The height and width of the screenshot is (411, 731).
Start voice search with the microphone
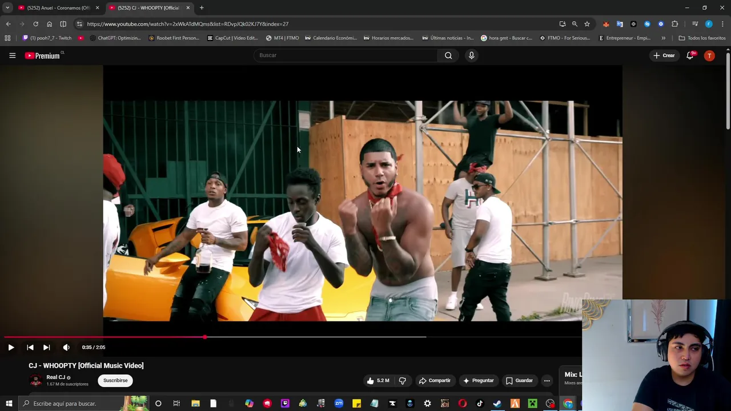(471, 55)
